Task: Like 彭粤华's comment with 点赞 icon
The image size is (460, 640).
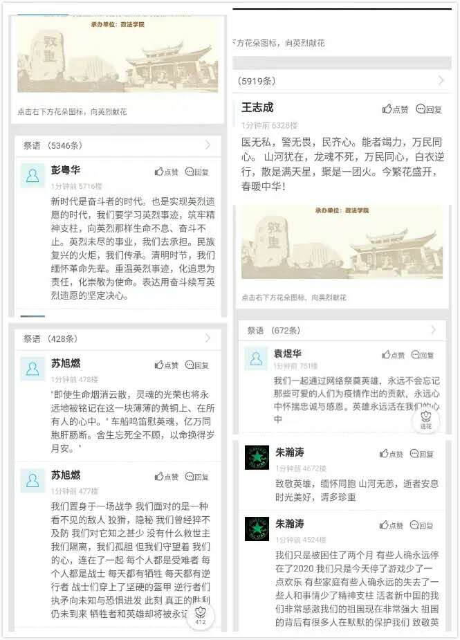Action: pos(167,172)
